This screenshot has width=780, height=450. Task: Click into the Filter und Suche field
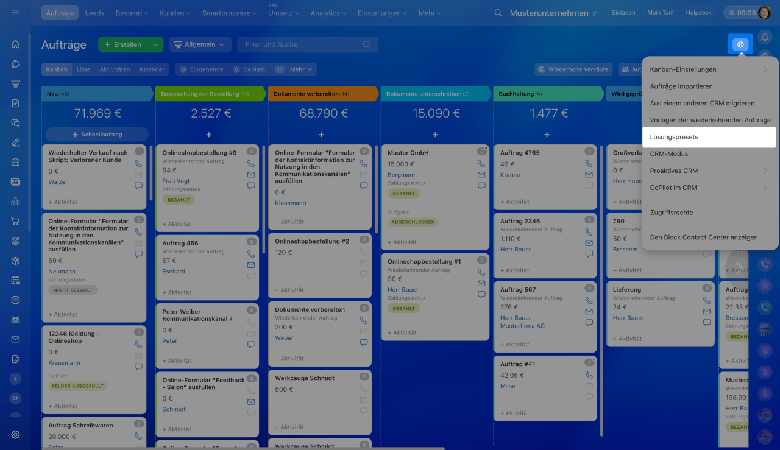click(x=308, y=44)
